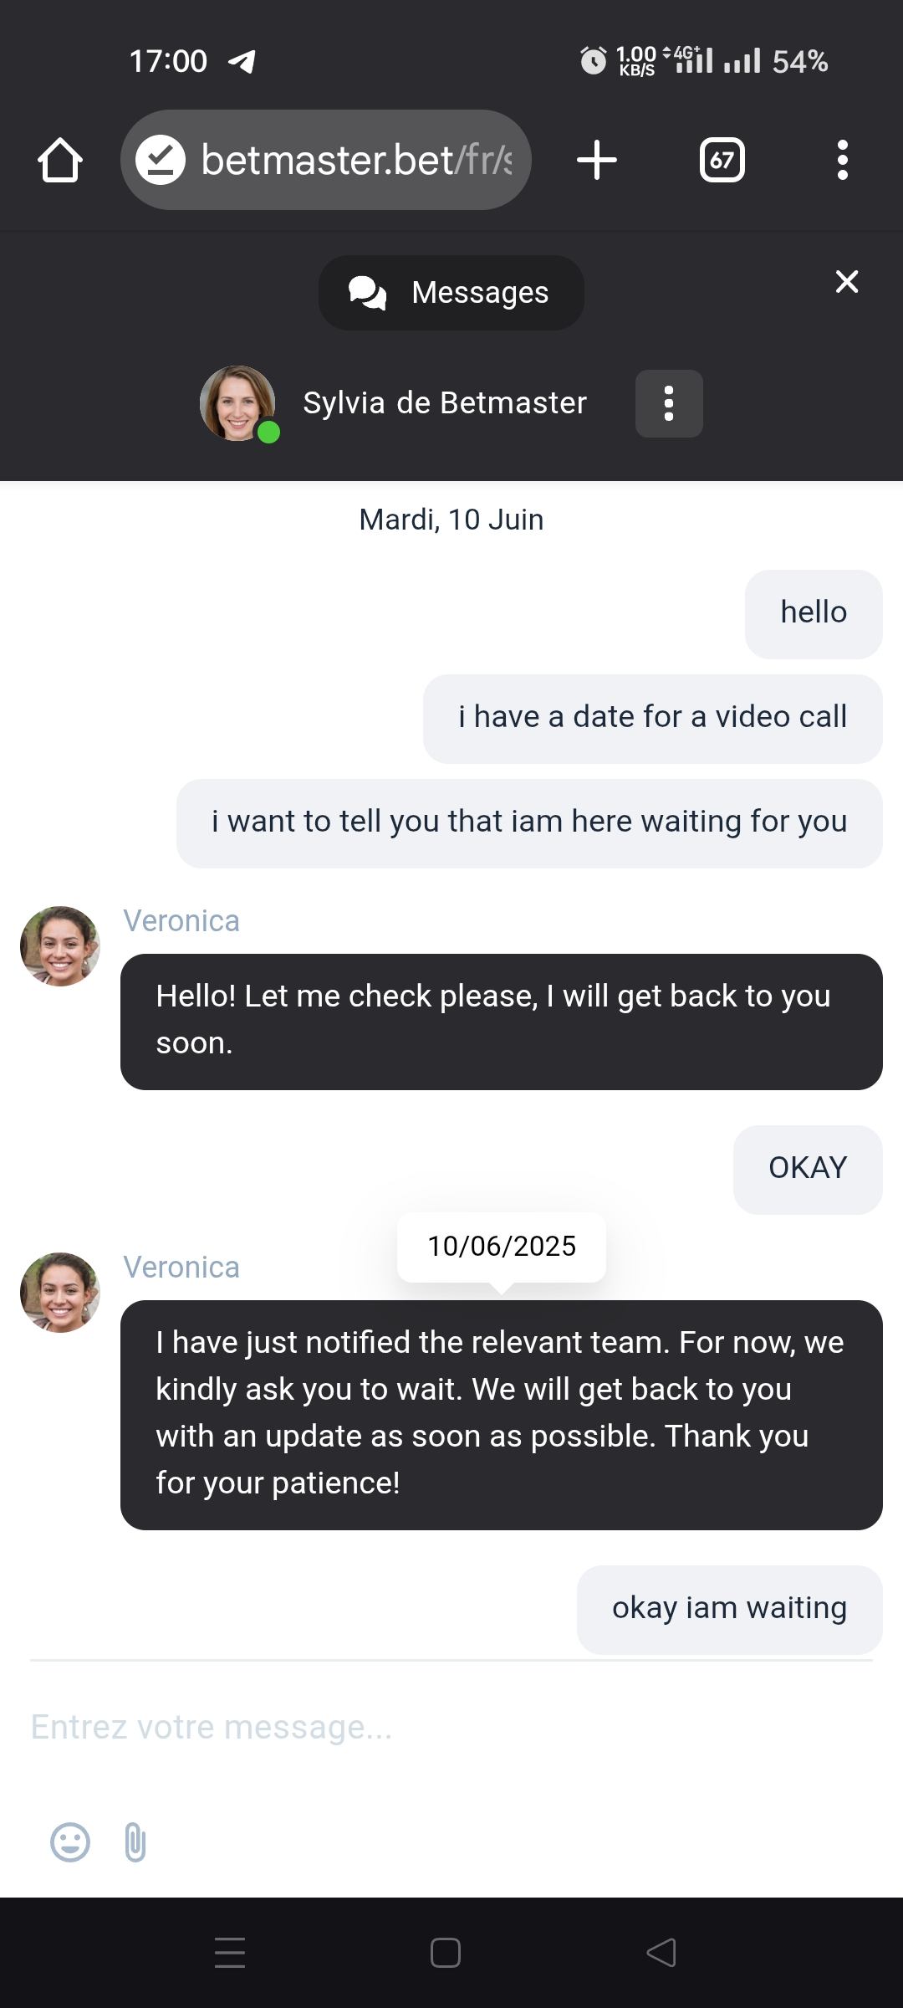The height and width of the screenshot is (2008, 903).
Task: Tap the betmaster.bet address bar
Action: [x=355, y=160]
